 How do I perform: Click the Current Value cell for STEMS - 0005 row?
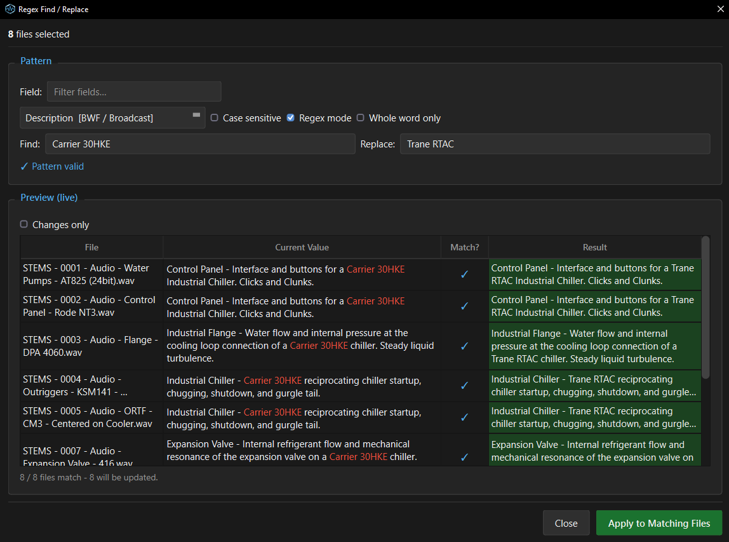302,417
